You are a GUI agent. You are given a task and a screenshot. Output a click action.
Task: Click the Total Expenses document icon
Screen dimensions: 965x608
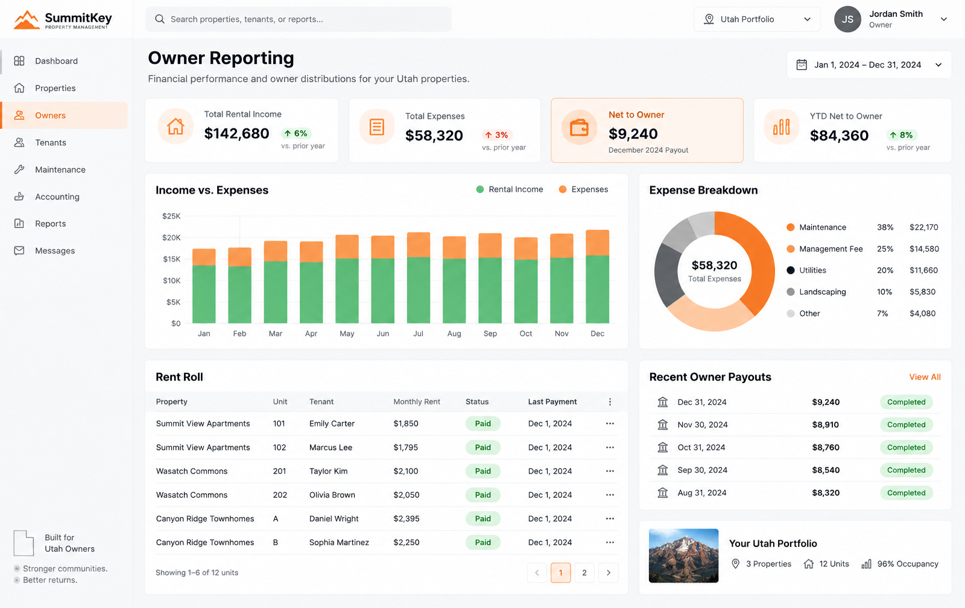(x=377, y=127)
